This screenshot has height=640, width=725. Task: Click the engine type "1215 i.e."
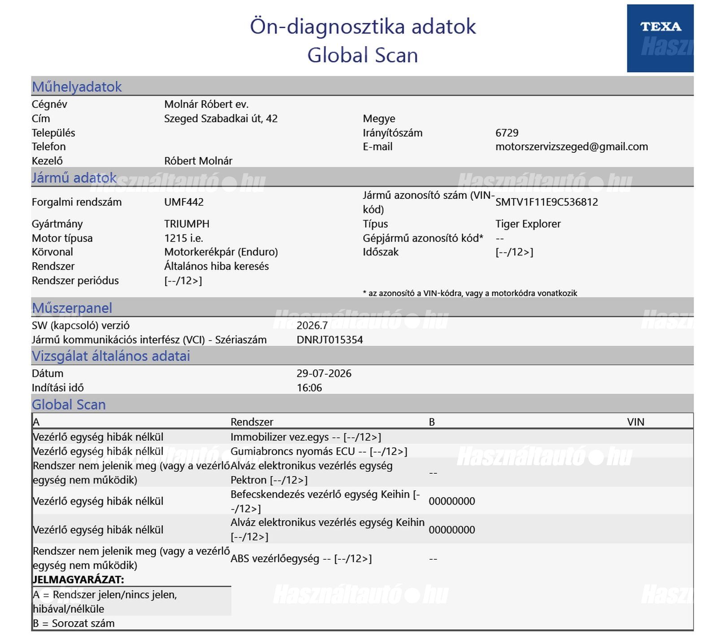pos(184,238)
